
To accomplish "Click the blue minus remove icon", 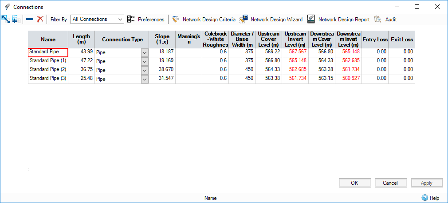I will (x=30, y=19).
